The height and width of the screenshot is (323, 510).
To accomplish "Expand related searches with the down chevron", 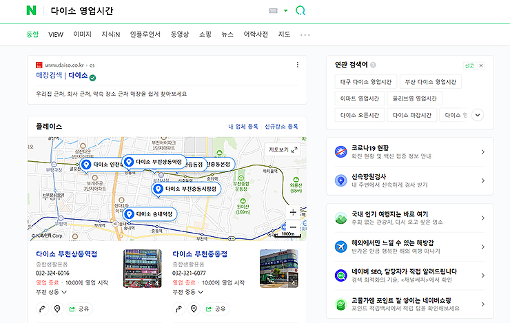I will click(478, 115).
